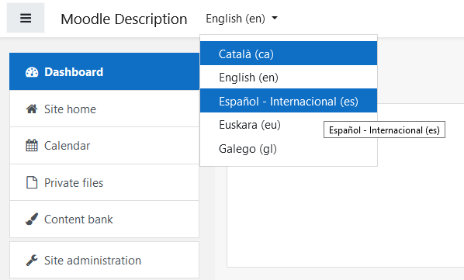Click the Content bank paintbrush icon
The height and width of the screenshot is (280, 464).
(x=32, y=219)
